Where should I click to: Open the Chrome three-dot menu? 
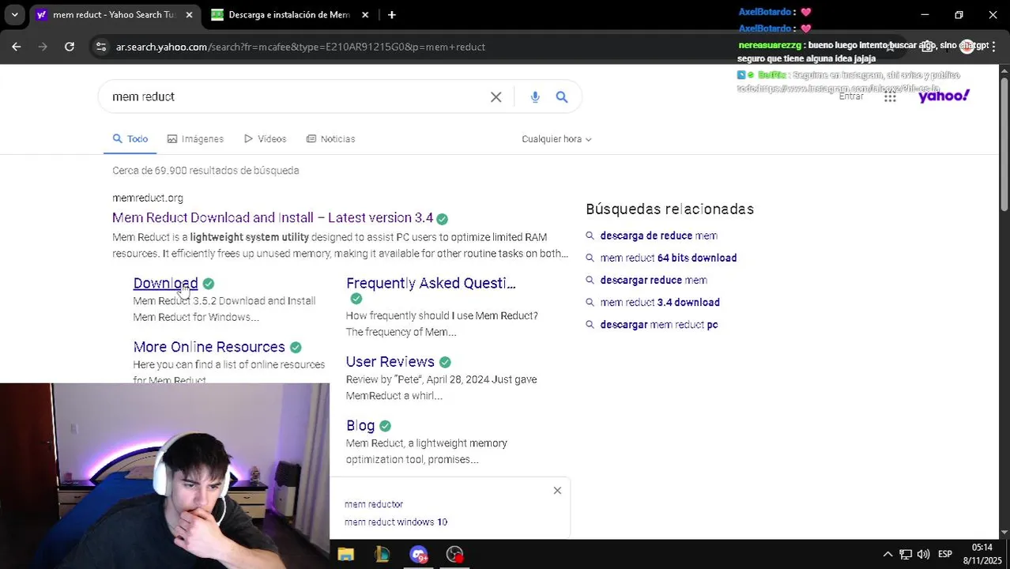coord(992,47)
